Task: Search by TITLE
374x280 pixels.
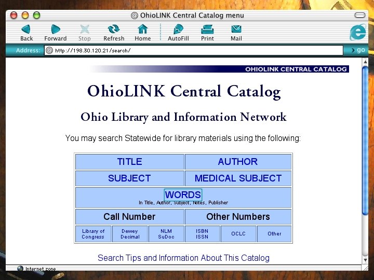Action: [x=129, y=162]
